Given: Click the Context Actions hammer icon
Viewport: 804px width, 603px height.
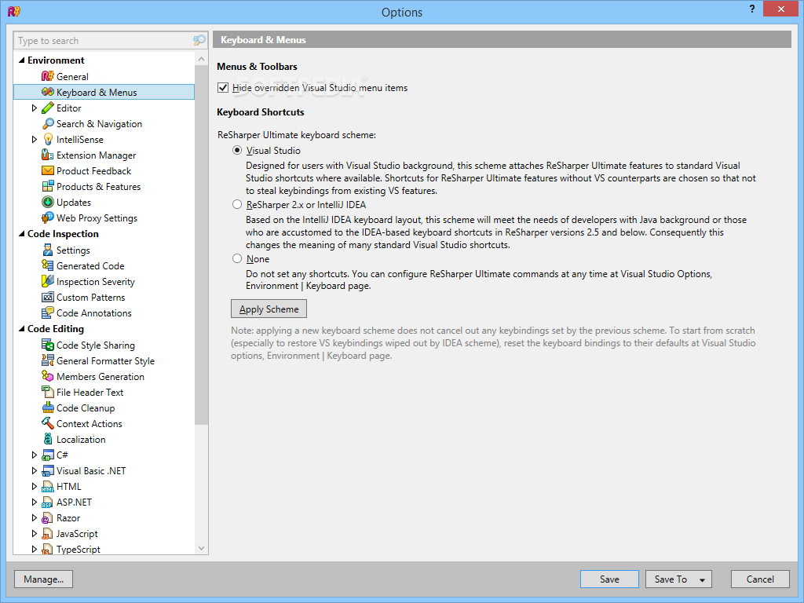Looking at the screenshot, I should coord(48,423).
